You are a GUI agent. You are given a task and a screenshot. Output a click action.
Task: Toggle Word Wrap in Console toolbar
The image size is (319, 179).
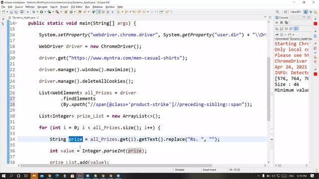click(286, 29)
